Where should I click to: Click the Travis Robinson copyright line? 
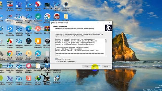[75, 44]
